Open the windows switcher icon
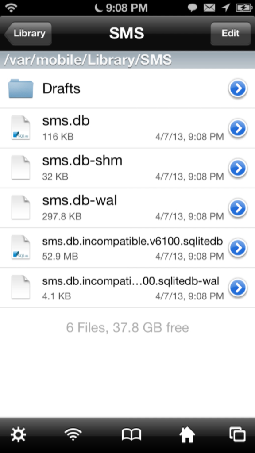The image size is (255, 453). pos(237,434)
